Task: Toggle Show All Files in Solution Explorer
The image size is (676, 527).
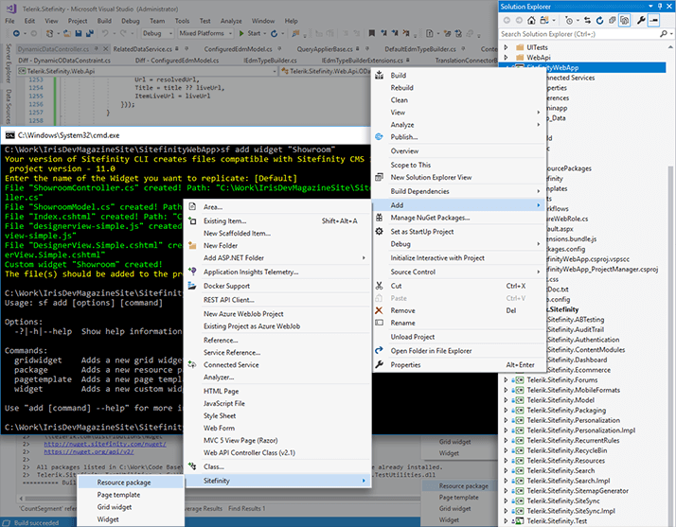Action: 624,20
